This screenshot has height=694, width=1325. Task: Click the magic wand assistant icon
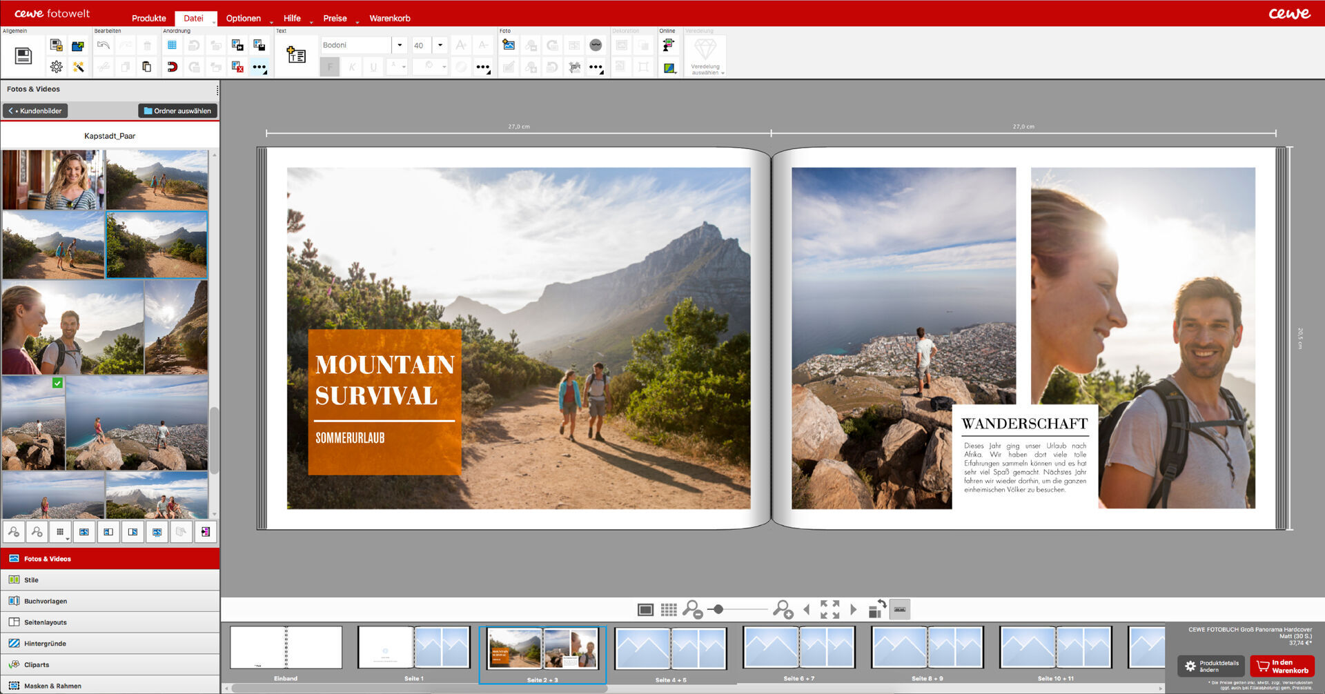(78, 67)
